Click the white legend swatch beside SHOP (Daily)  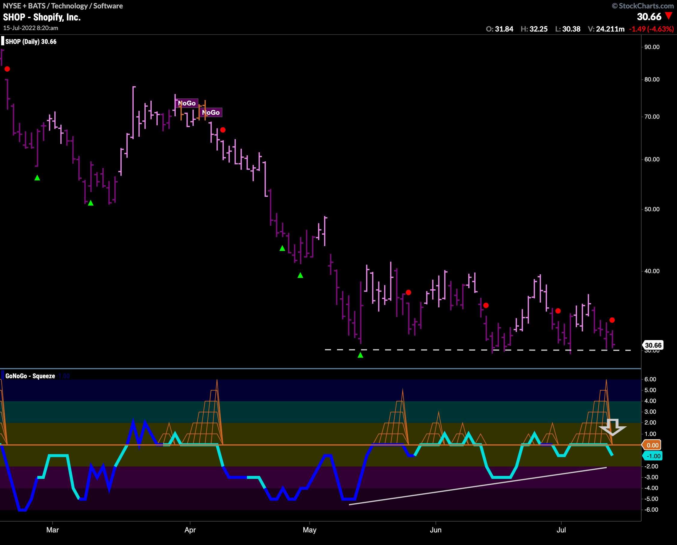click(x=3, y=41)
